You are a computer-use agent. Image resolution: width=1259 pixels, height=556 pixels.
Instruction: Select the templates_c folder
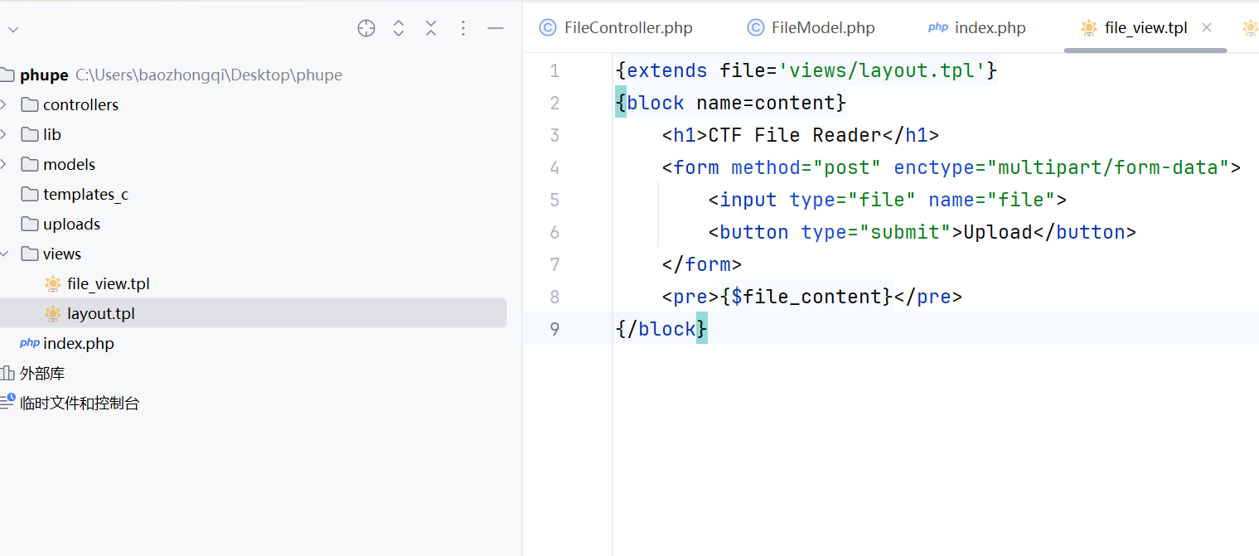85,194
